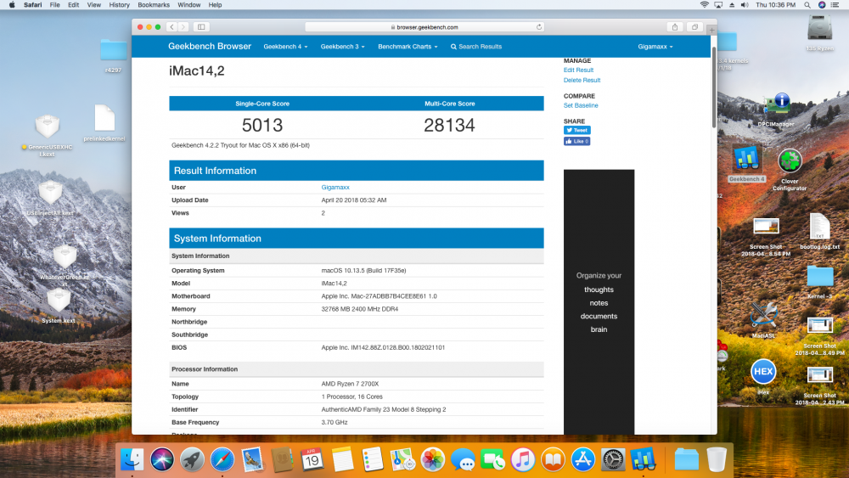
Task: Click the Wi-Fi status icon
Action: [704, 5]
